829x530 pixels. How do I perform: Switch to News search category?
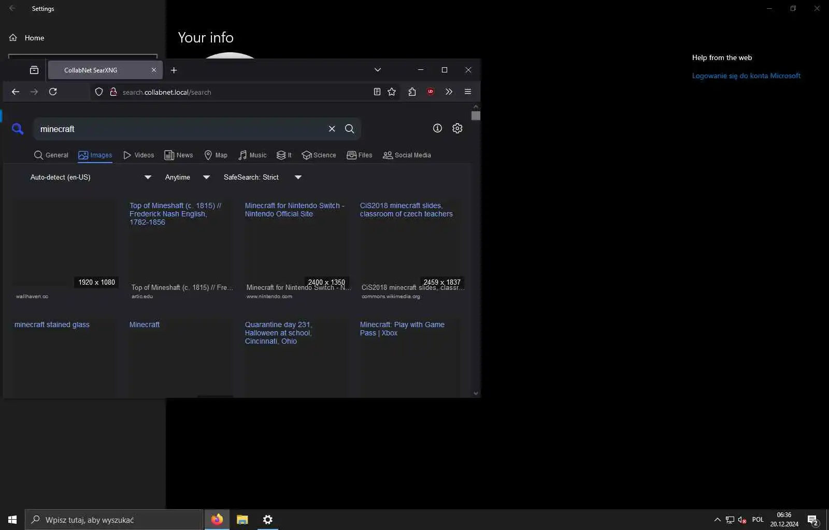click(x=179, y=155)
